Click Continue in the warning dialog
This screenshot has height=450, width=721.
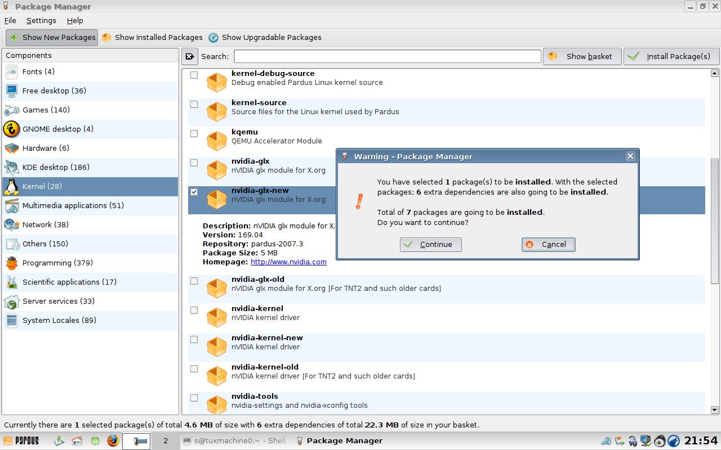pos(431,245)
